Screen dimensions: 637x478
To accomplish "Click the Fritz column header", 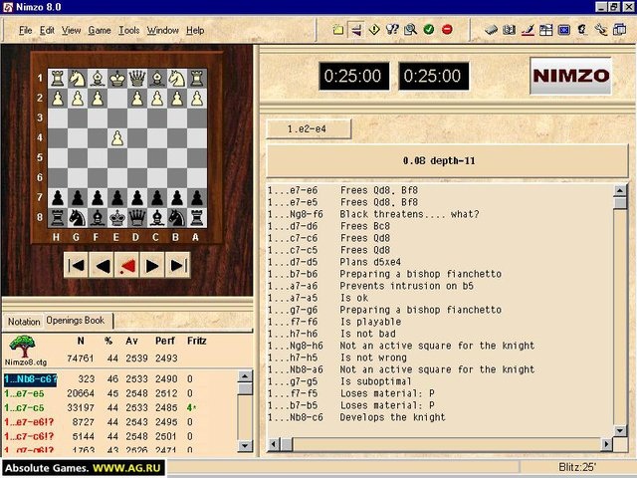I will (197, 341).
